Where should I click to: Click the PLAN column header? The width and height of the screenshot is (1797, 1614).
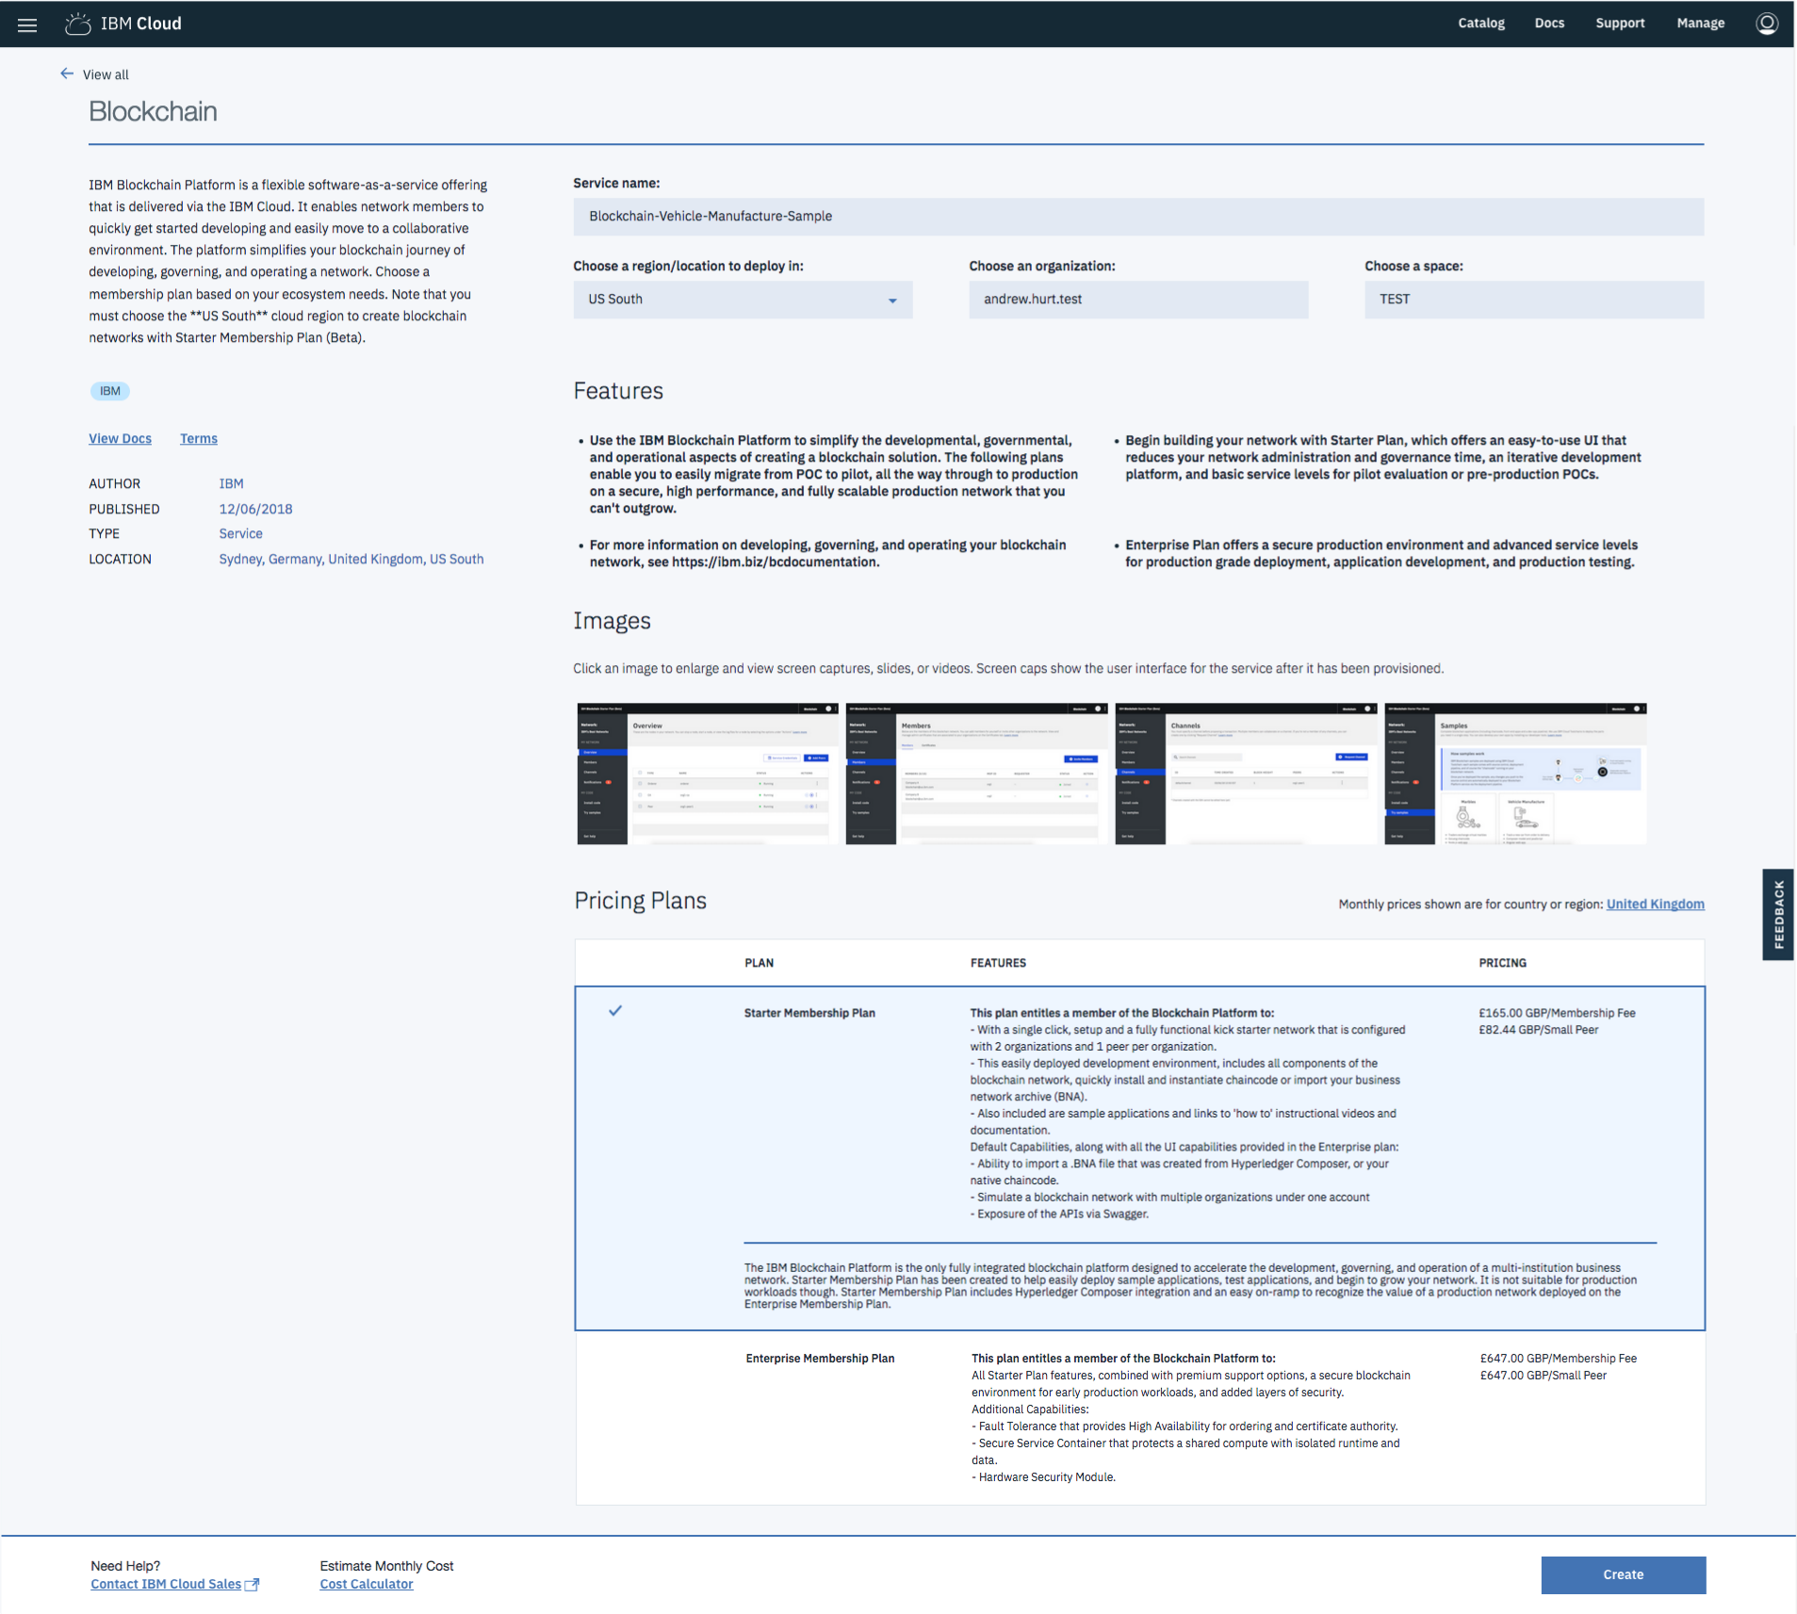click(759, 963)
